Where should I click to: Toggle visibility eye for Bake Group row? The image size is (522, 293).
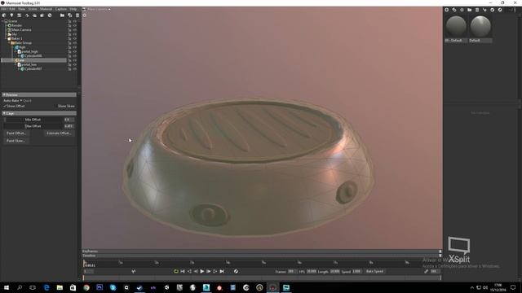point(74,43)
